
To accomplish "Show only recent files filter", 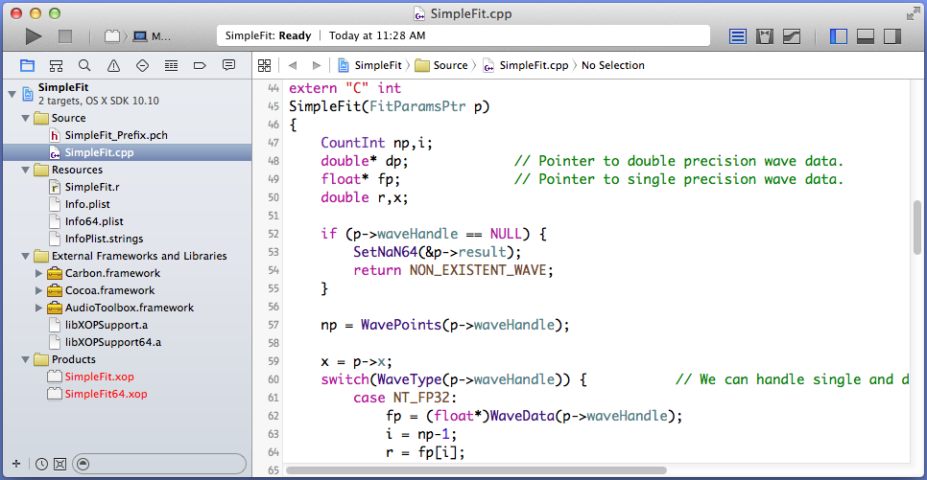I will tap(41, 464).
